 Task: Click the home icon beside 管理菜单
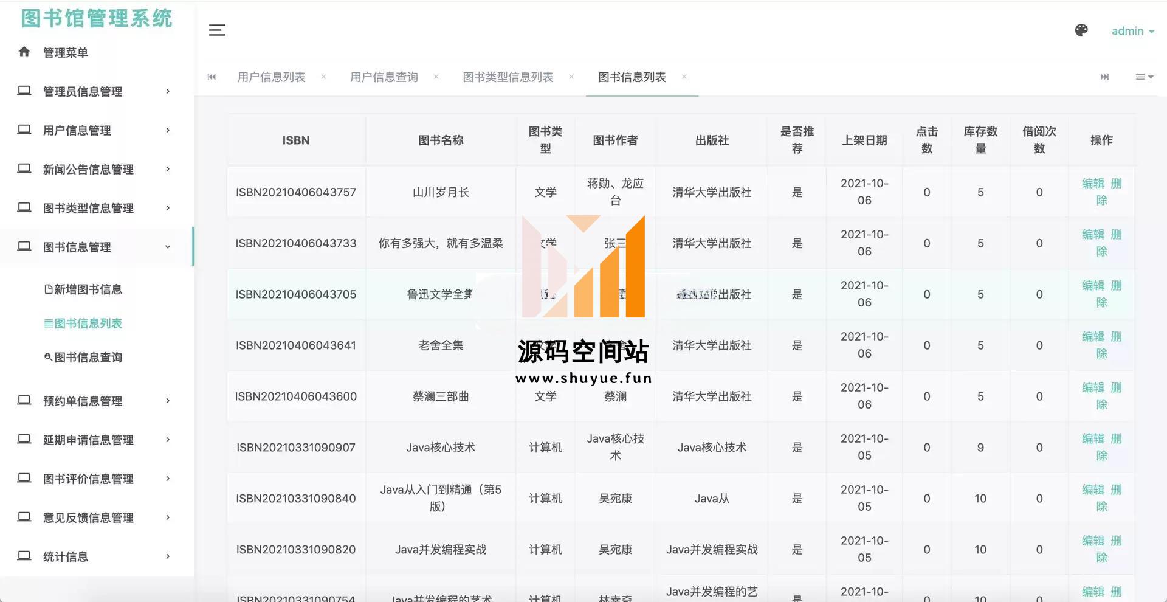pyautogui.click(x=24, y=52)
